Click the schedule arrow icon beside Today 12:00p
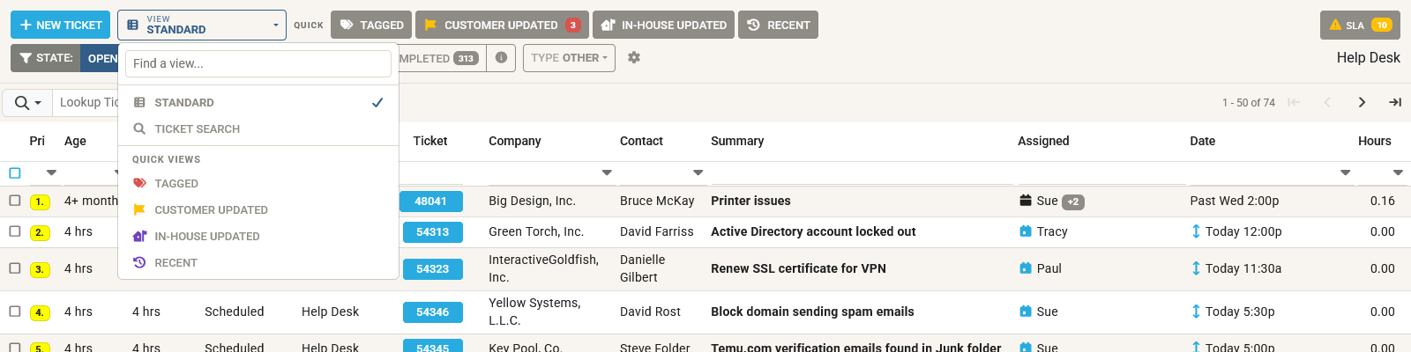The width and height of the screenshot is (1411, 352). [x=1196, y=231]
